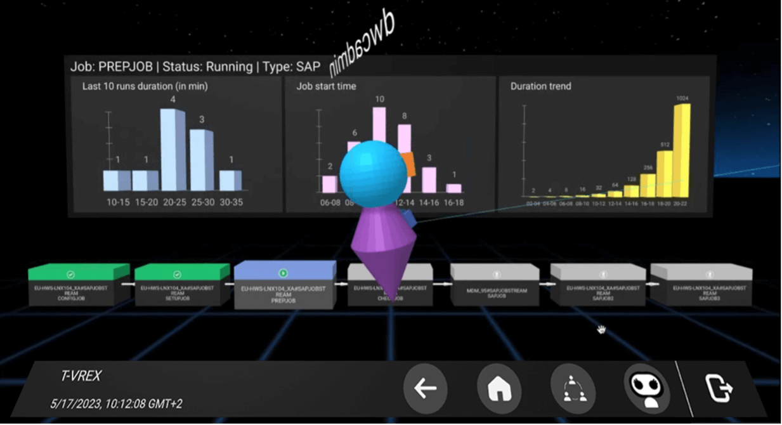
Task: Click the green checkmark on SETUPJOB
Action: point(178,275)
